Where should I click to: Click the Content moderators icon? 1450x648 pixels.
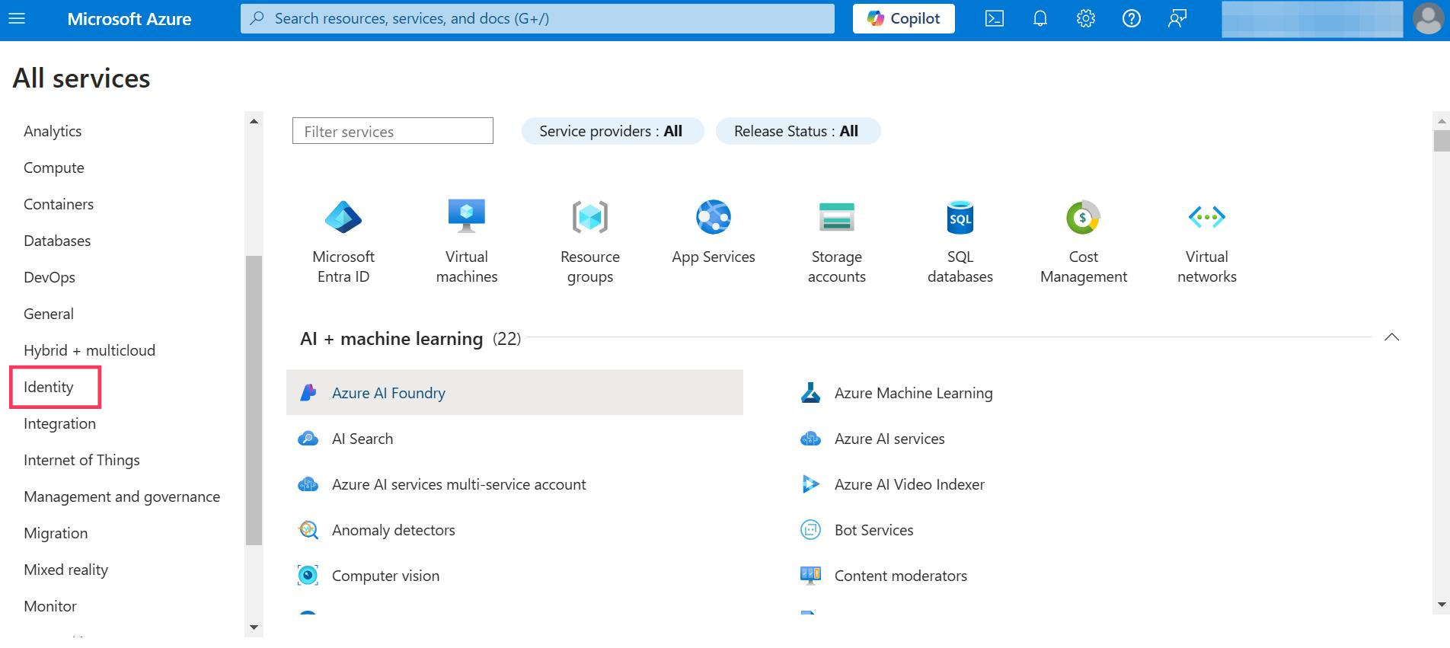point(811,576)
